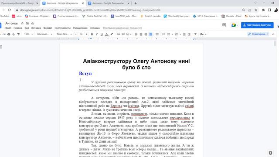Apply a numbered list
Screen dimensions: 279x157
177,34
